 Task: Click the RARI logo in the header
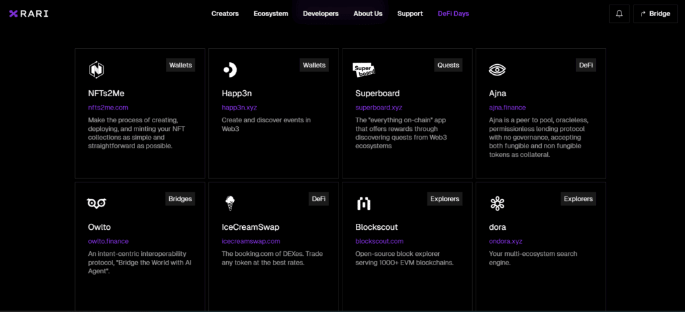point(29,13)
